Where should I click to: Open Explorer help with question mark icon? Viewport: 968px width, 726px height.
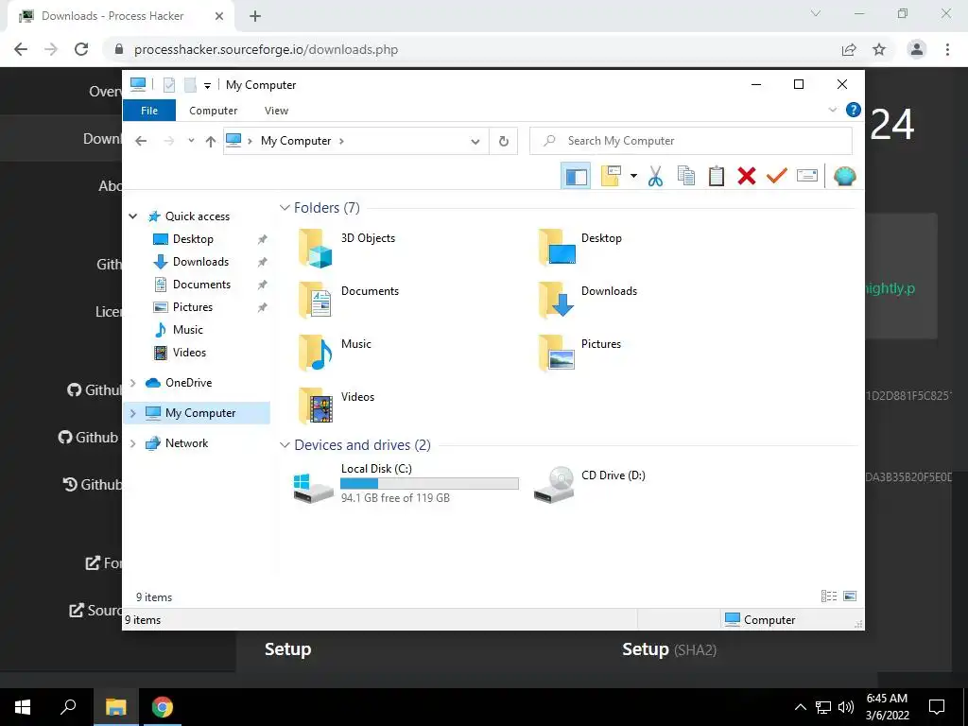[x=854, y=110]
